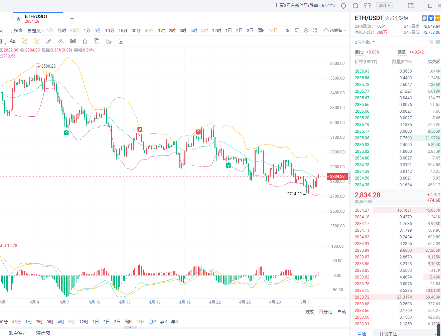Click the help icon next to 计划单

[x=396, y=334]
